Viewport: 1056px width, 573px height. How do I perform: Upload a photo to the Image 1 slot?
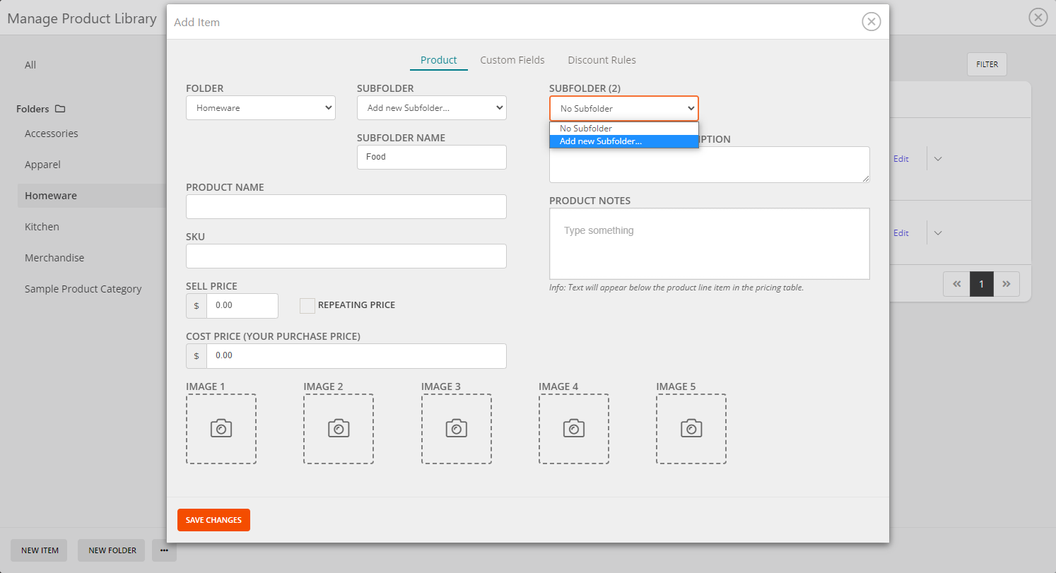point(221,428)
